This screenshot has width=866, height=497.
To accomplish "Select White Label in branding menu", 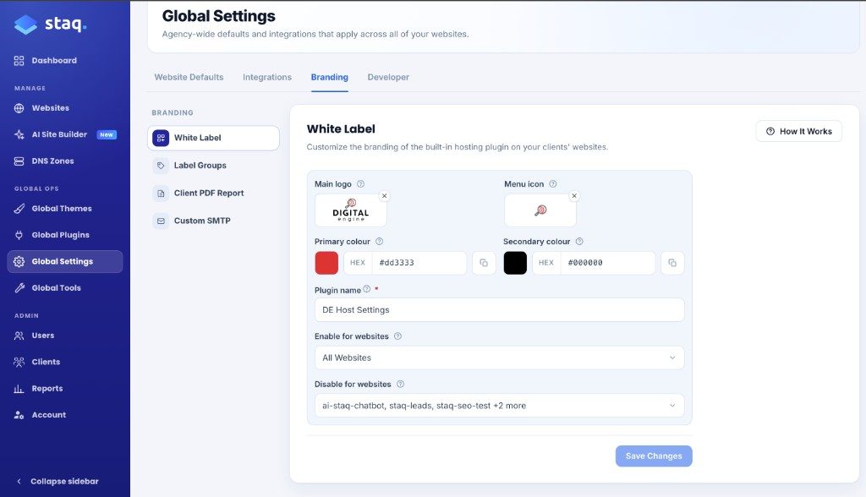I will tap(213, 138).
